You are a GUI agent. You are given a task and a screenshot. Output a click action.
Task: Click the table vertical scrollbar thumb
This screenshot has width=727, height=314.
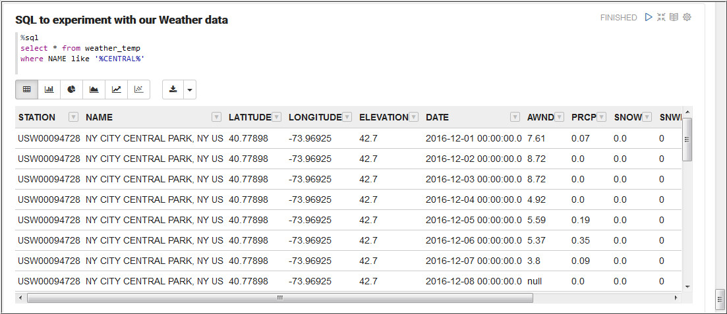687,139
